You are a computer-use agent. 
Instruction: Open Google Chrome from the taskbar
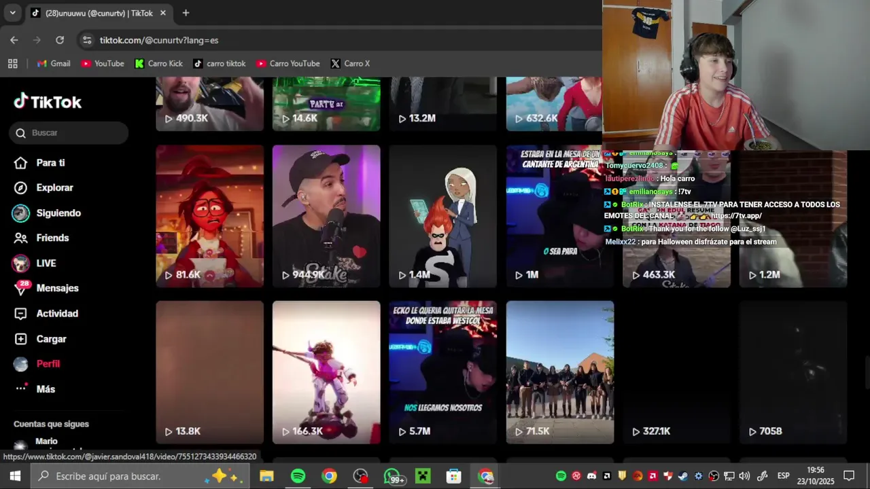[x=329, y=476]
